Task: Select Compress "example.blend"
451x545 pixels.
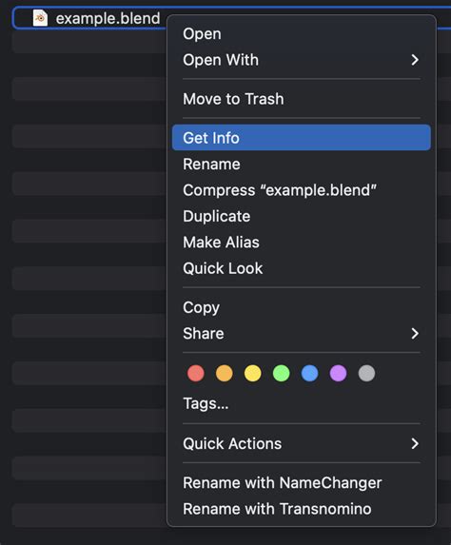Action: [x=280, y=190]
